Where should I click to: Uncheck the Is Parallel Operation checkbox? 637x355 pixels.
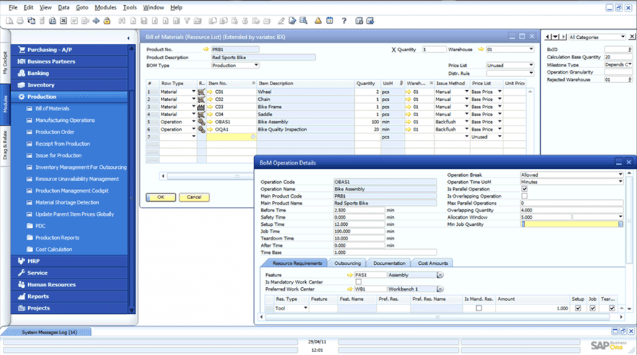pyautogui.click(x=524, y=189)
